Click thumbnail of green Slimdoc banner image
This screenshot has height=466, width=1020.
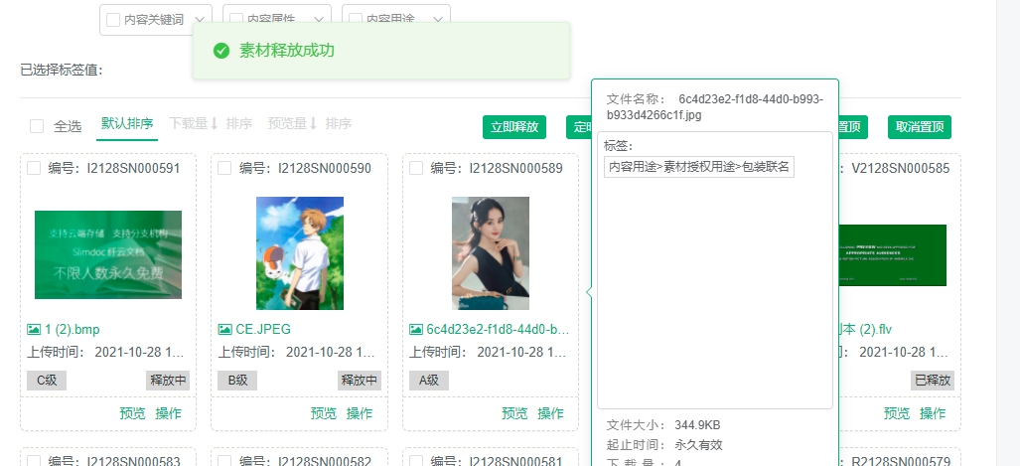tap(108, 254)
